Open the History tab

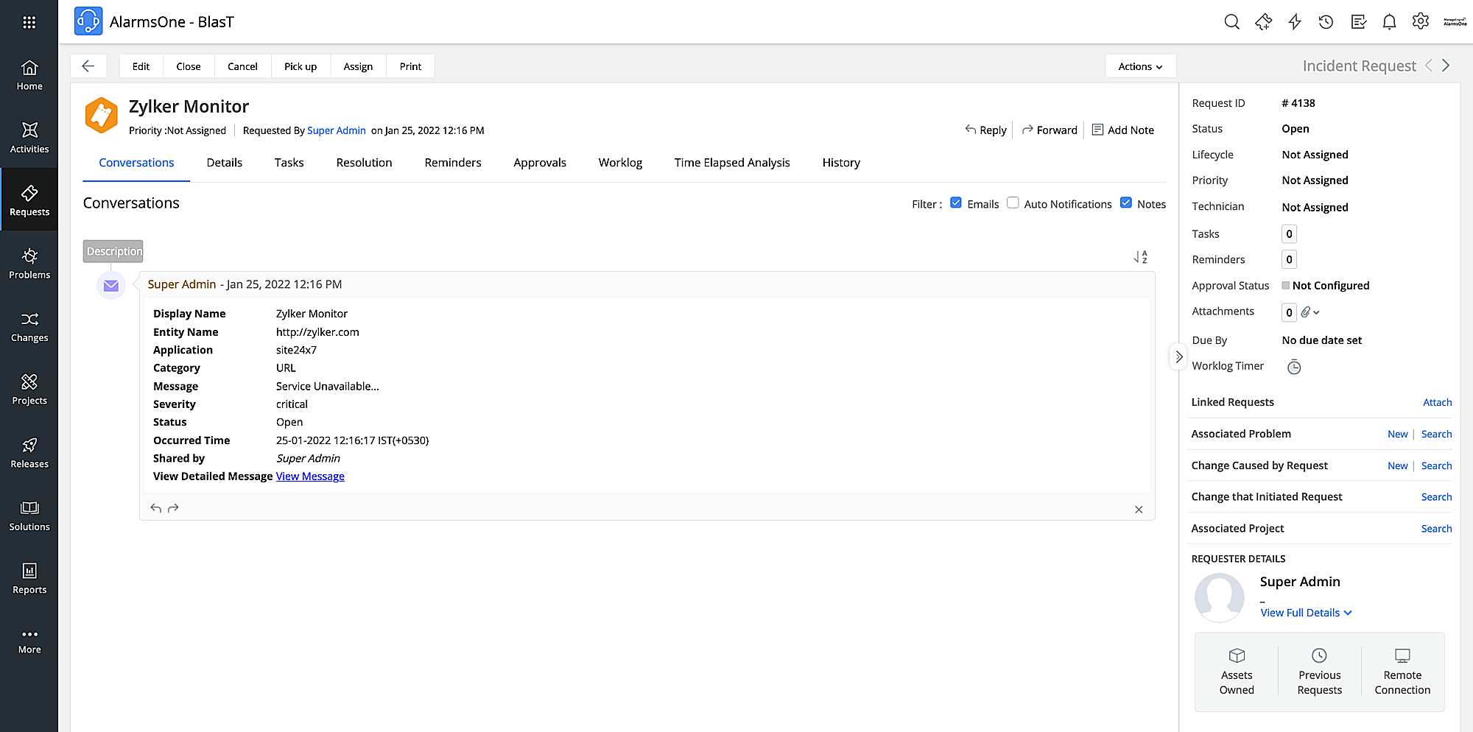click(841, 163)
